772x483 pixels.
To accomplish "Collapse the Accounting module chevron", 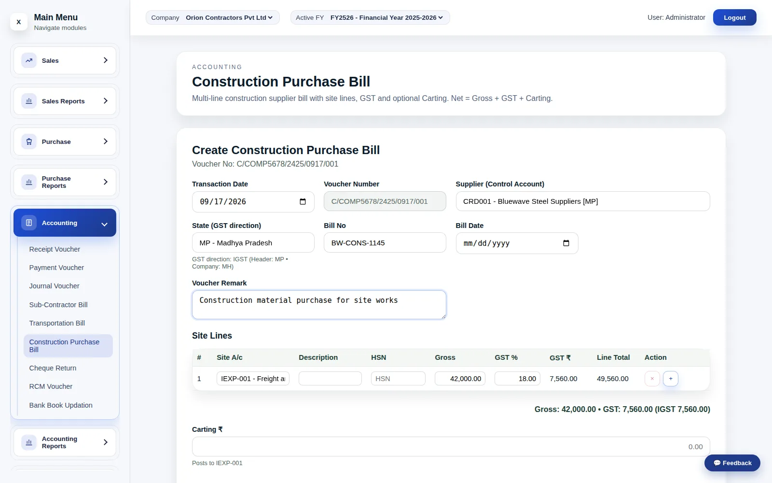I will [x=104, y=224].
